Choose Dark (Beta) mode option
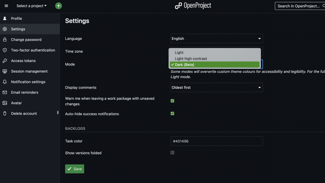The width and height of the screenshot is (325, 183). (214, 65)
